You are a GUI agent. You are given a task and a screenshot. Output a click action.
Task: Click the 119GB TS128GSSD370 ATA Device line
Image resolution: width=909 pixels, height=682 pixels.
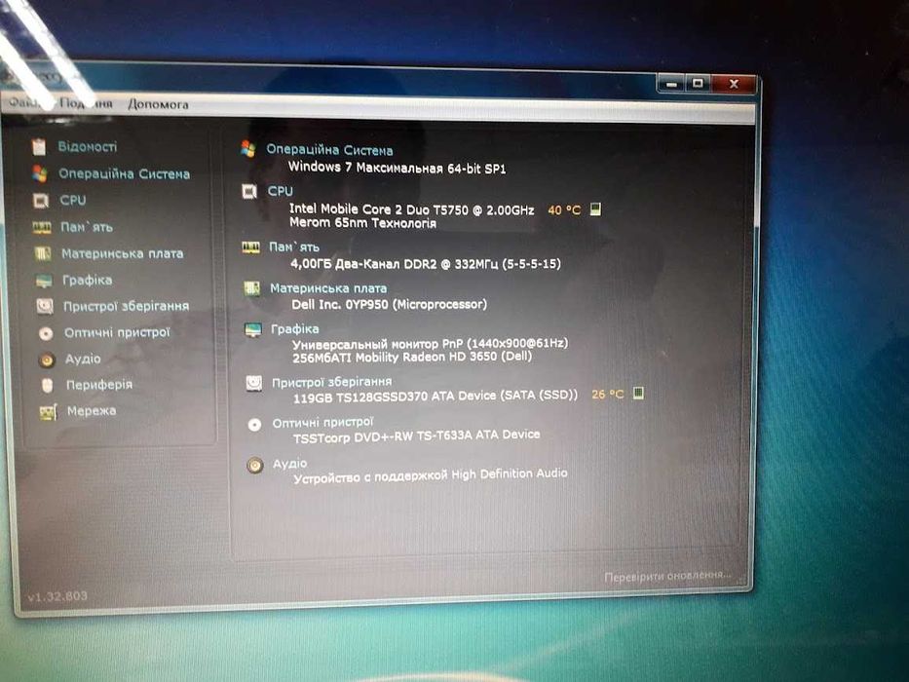click(436, 397)
